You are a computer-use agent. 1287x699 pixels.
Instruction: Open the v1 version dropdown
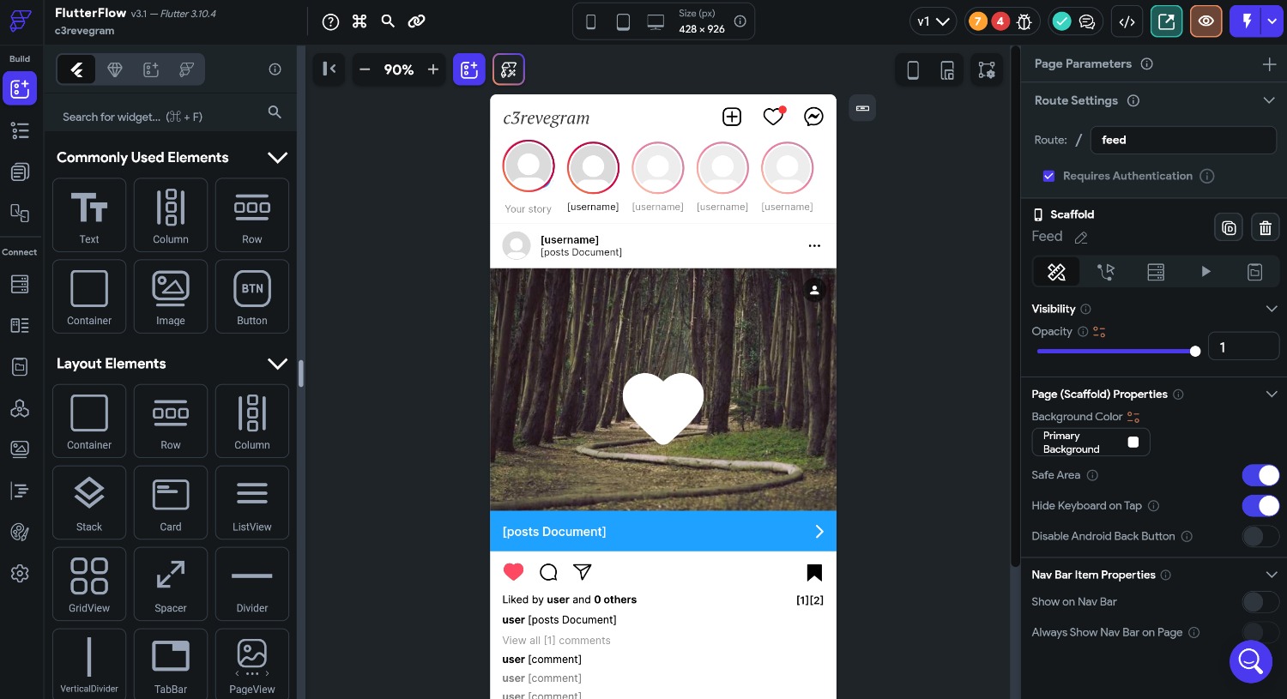[934, 21]
